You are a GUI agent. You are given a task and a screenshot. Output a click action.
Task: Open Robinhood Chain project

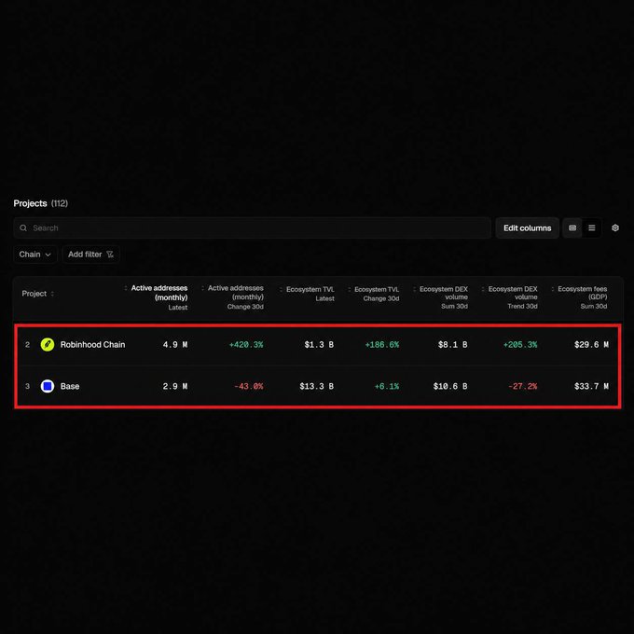[x=92, y=344]
